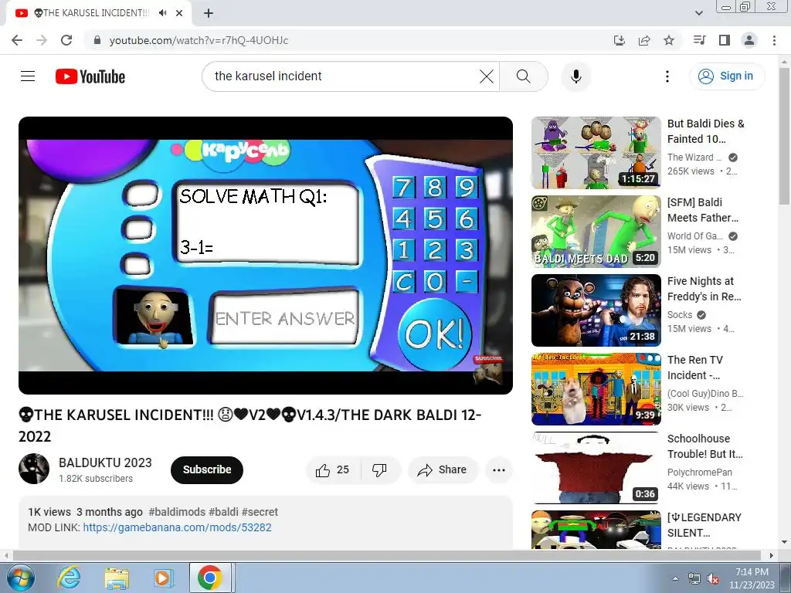The width and height of the screenshot is (791, 593).
Task: Click the address bar URL
Action: [x=199, y=40]
